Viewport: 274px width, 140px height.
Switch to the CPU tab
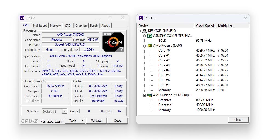pos(26,25)
